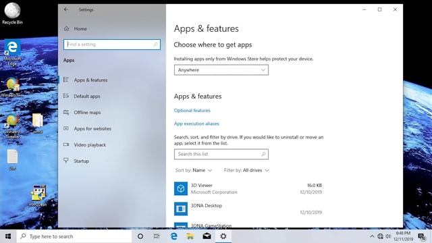Image resolution: width=432 pixels, height=243 pixels.
Task: Open the Windows Start menu
Action: [8, 236]
